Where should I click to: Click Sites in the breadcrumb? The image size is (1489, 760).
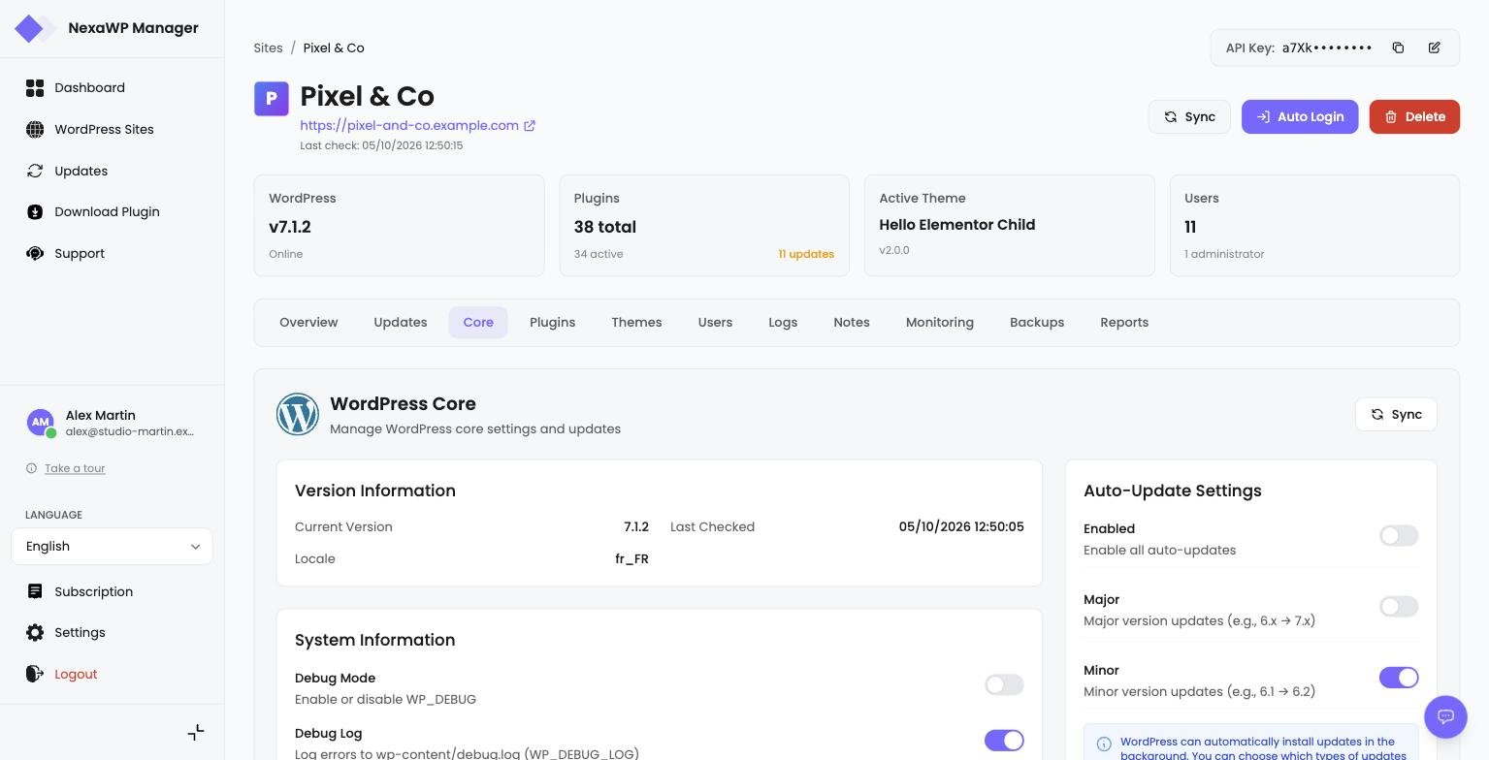point(269,47)
